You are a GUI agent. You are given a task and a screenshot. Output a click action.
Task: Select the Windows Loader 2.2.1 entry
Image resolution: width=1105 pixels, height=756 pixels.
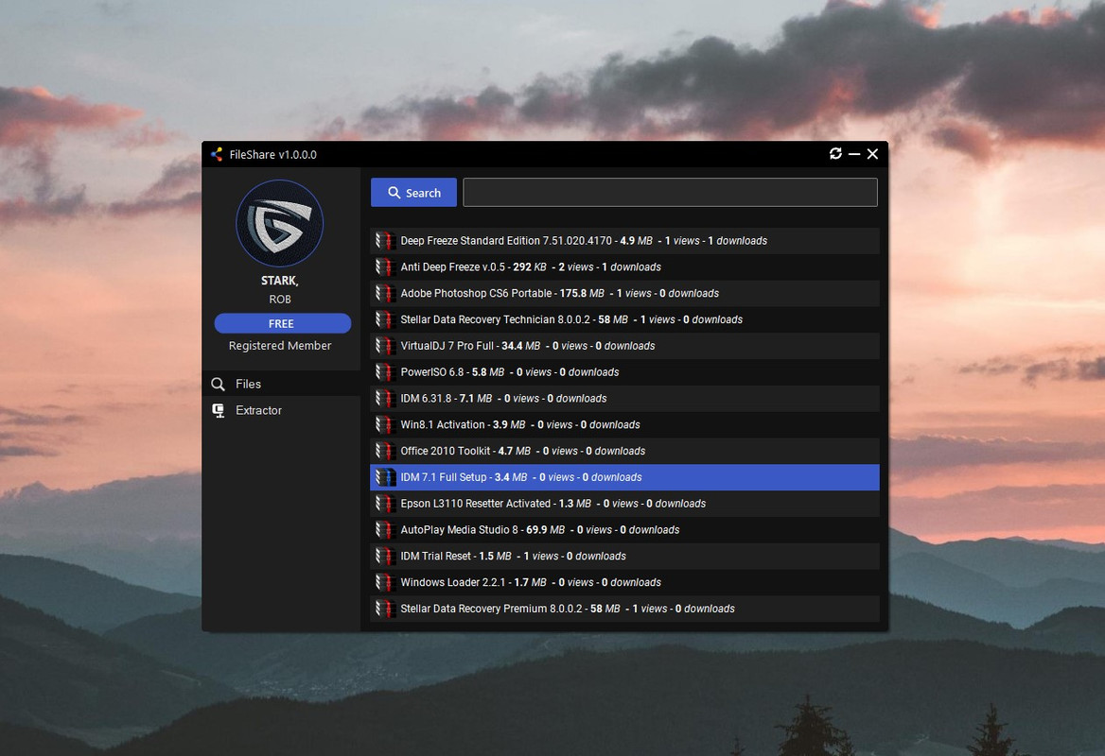624,582
